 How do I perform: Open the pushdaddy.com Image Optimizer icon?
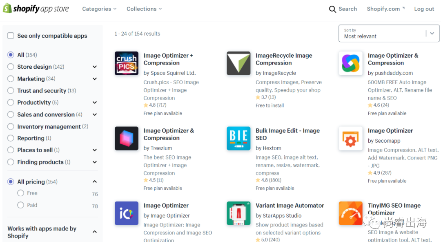click(x=350, y=63)
